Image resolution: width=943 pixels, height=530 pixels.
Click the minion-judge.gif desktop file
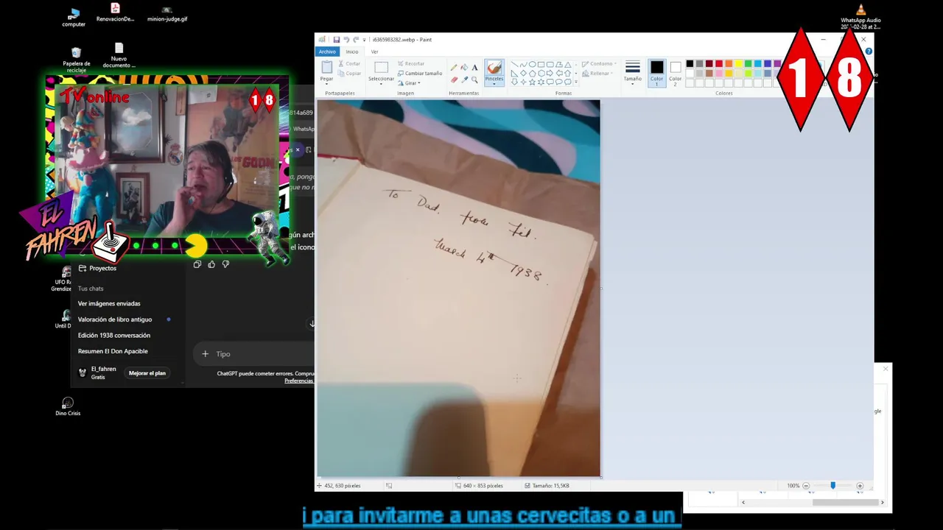tap(167, 15)
